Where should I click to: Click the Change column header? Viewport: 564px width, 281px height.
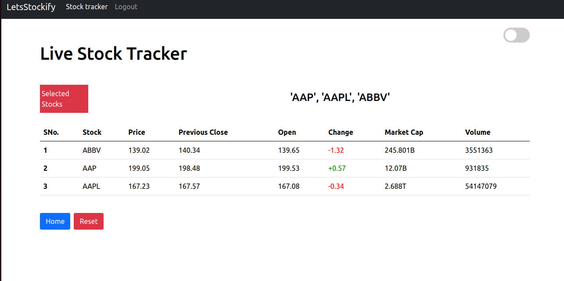(x=341, y=132)
